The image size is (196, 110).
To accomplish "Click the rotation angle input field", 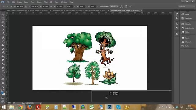I will (70, 6).
